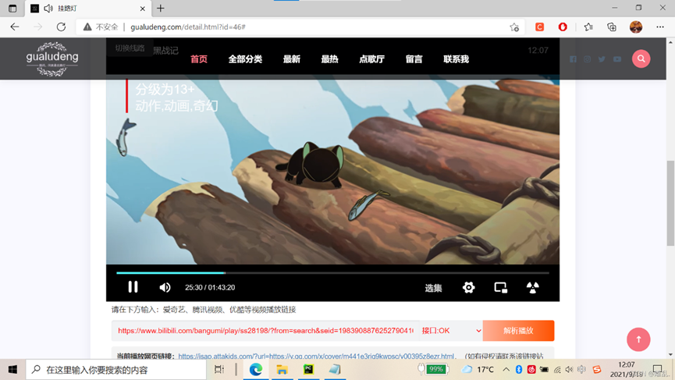Image resolution: width=675 pixels, height=380 pixels.
Task: Click the Sogou input method tray icon
Action: click(597, 369)
